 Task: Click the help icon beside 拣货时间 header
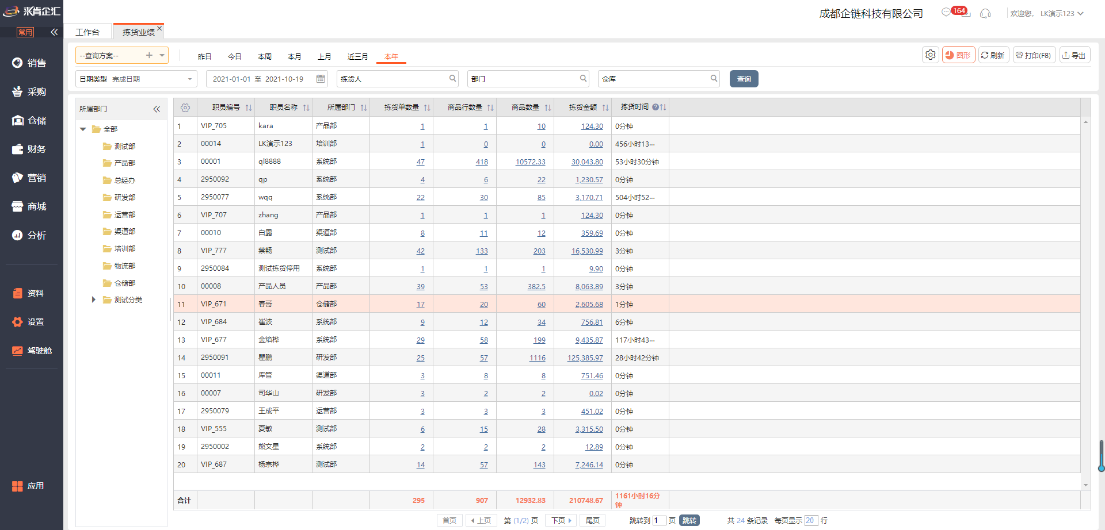pos(656,107)
